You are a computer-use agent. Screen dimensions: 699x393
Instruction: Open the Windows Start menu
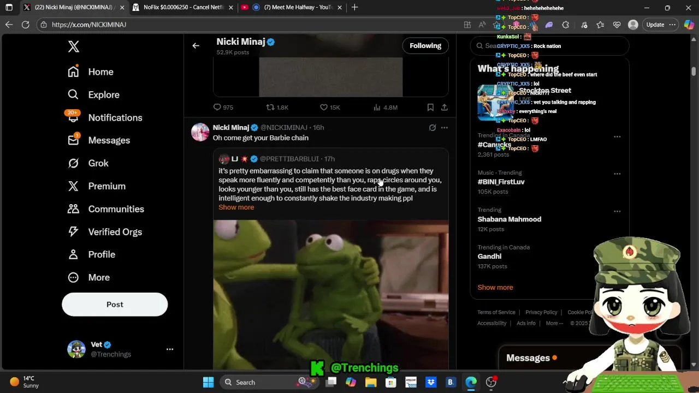[208, 382]
